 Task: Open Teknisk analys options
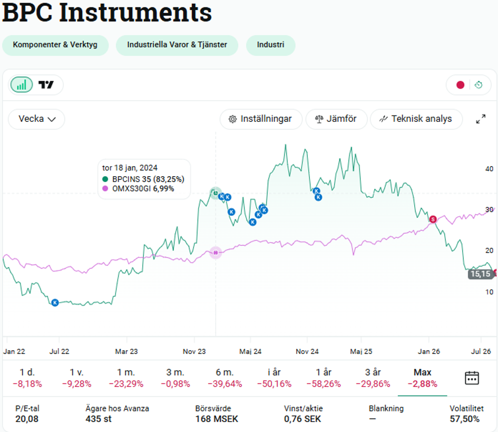pyautogui.click(x=416, y=119)
